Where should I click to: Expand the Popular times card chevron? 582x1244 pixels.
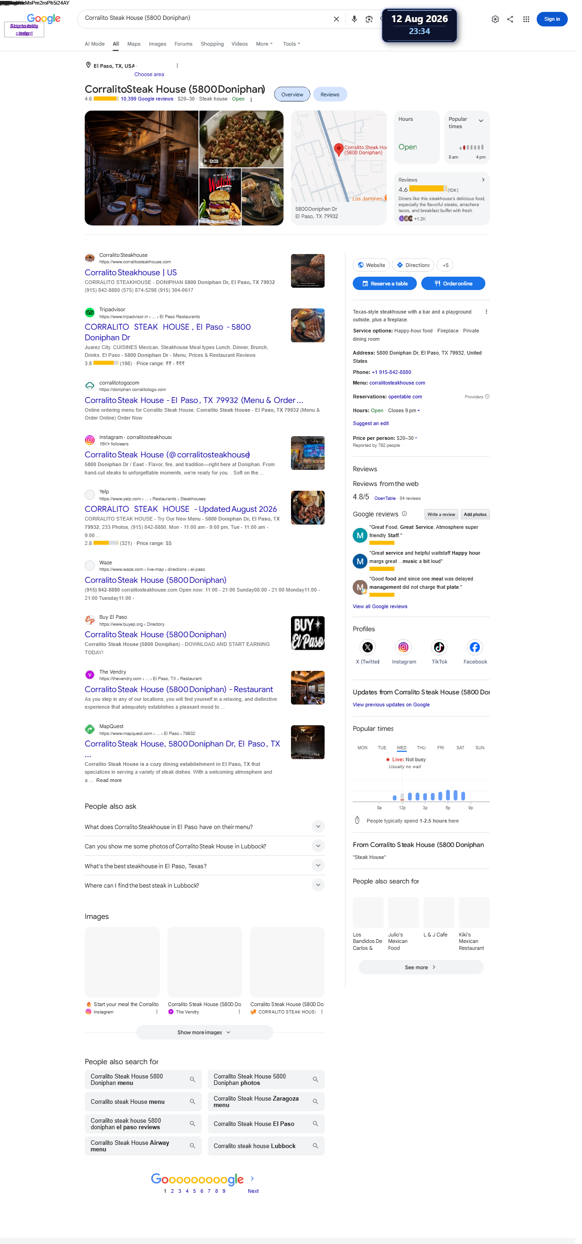coord(480,121)
